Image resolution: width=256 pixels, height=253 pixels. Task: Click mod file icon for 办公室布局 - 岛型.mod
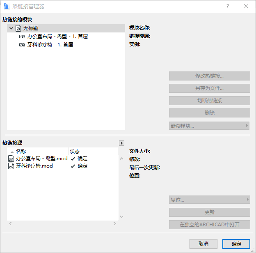point(11,159)
